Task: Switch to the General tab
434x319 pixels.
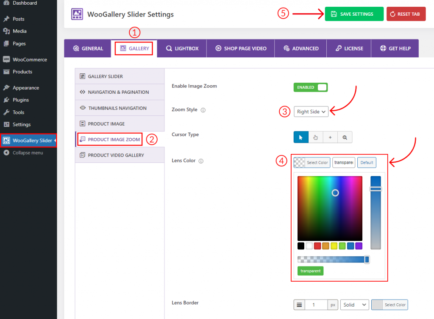Action: [x=88, y=48]
